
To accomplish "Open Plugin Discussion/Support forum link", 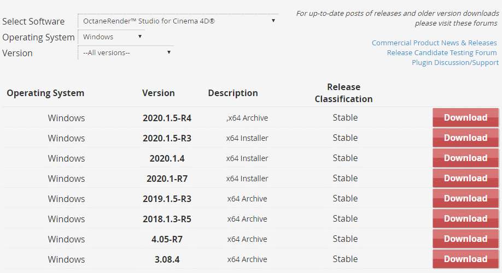I will click(455, 63).
